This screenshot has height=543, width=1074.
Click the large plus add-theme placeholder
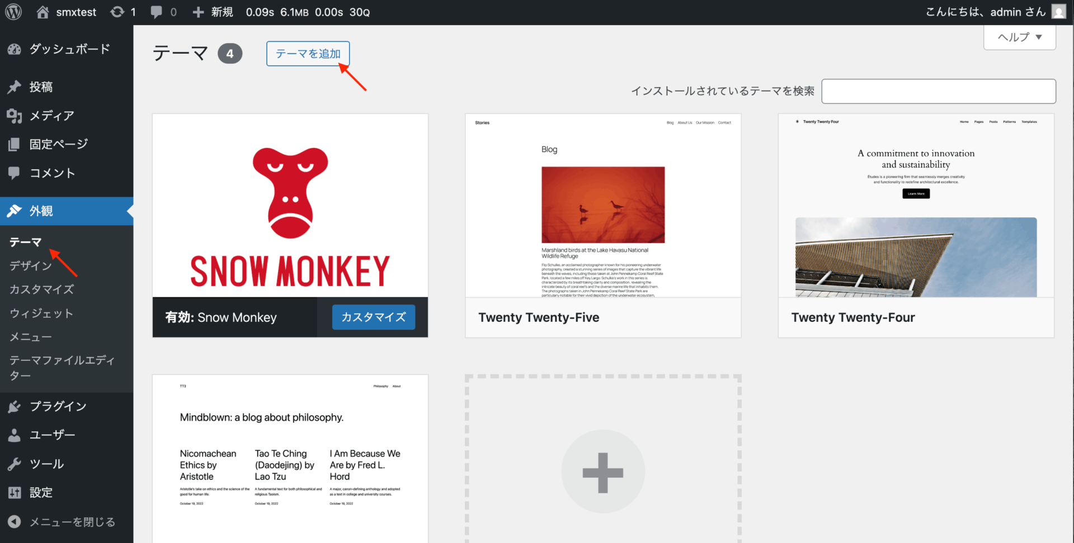pos(603,471)
